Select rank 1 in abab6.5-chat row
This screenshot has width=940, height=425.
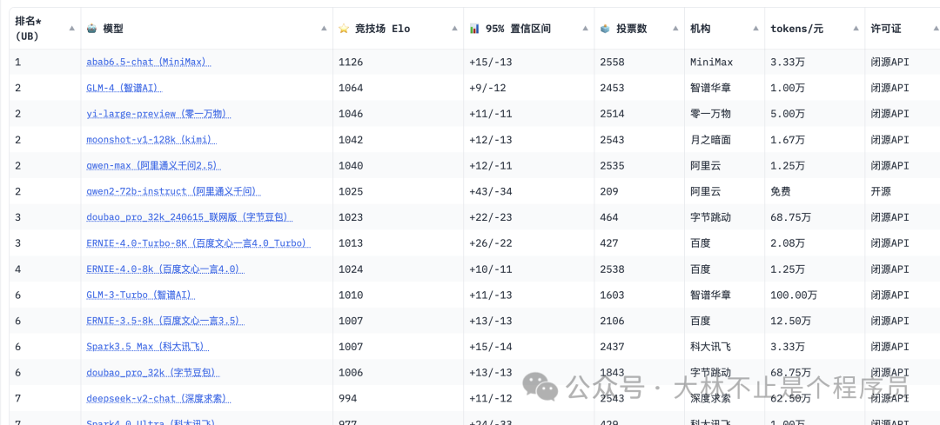coord(17,62)
